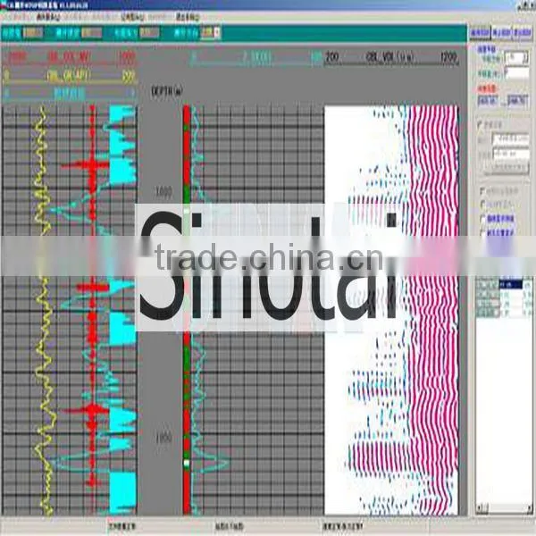Click the upper text box in the grouped section
The image size is (536, 536).
click(x=511, y=138)
